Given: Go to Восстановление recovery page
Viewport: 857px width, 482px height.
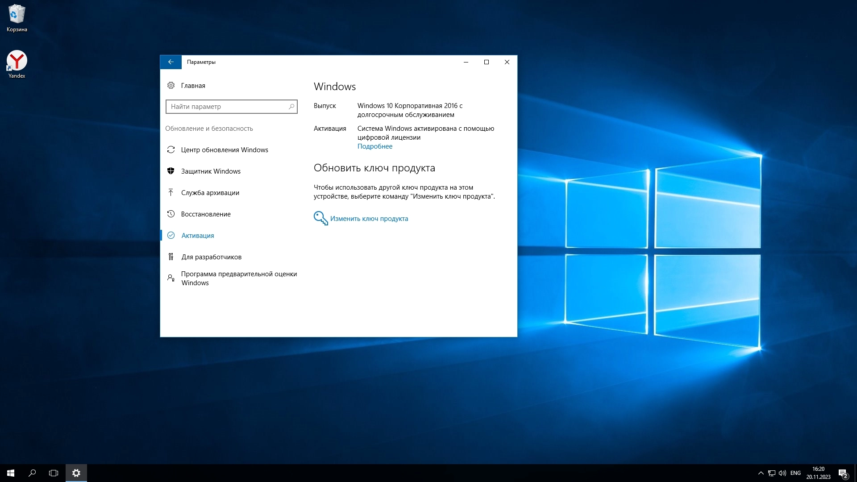Looking at the screenshot, I should tap(205, 214).
